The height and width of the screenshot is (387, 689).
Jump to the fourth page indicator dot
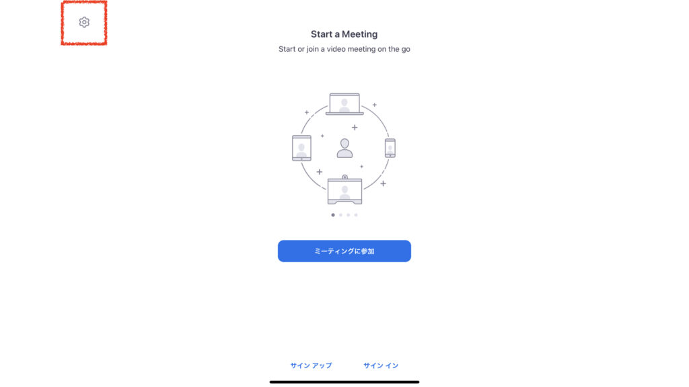pyautogui.click(x=356, y=215)
